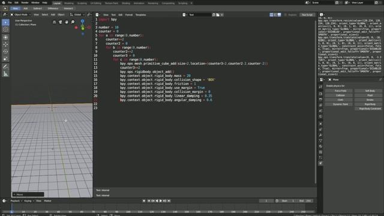This screenshot has height=216, width=384.
Task: Toggle syntax highlighting in text editor
Action: tap(280, 14)
